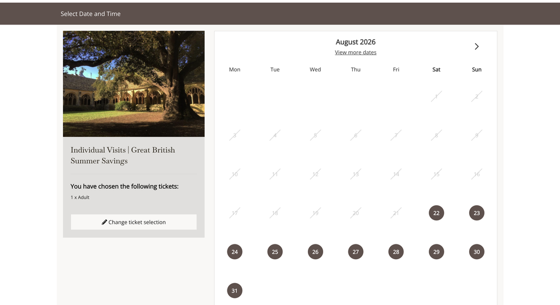Open the View more dates link
560x305 pixels.
(x=355, y=52)
